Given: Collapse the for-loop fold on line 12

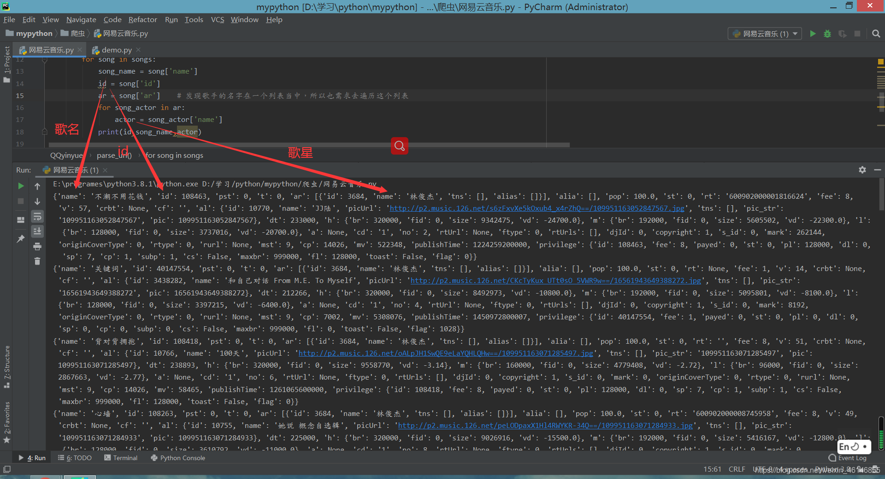Looking at the screenshot, I should click(x=44, y=60).
